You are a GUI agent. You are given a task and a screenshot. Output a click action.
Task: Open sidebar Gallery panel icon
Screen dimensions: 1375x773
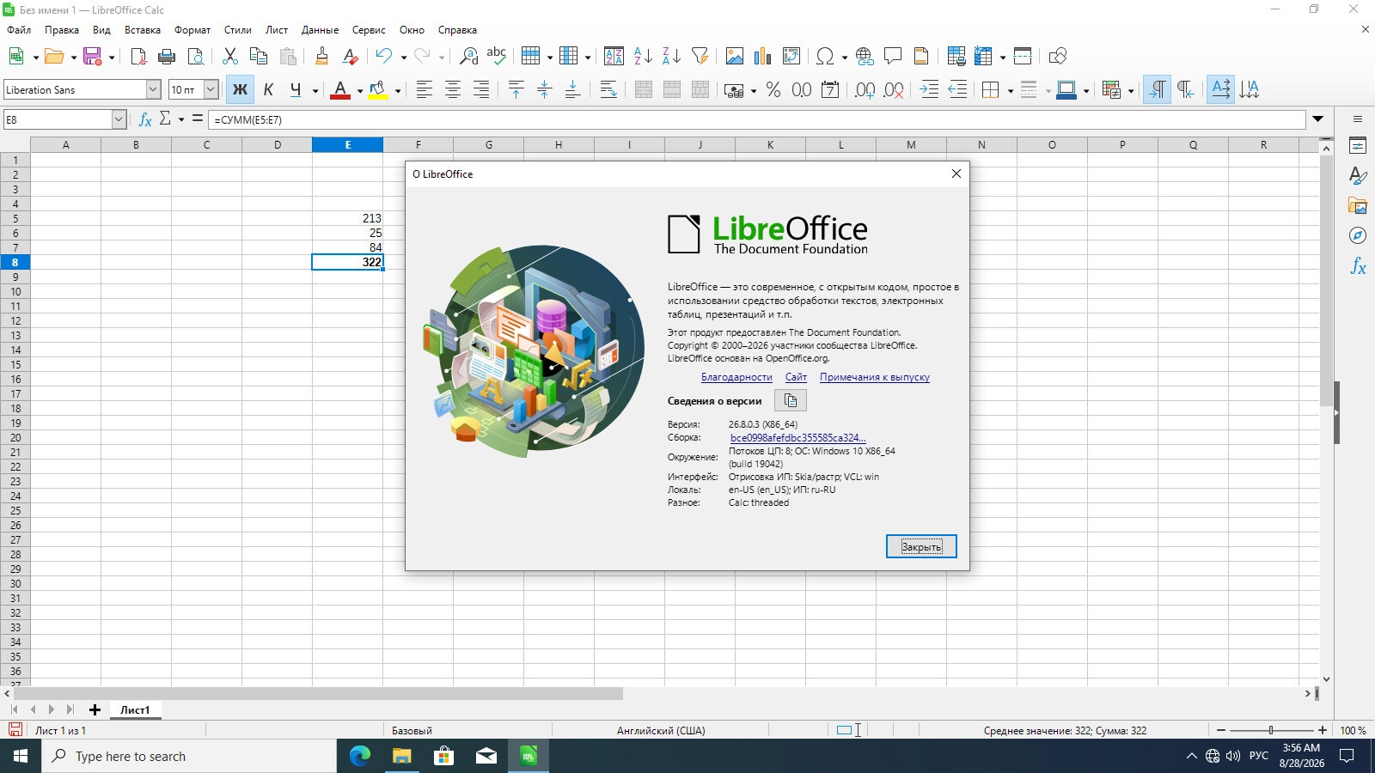(1358, 206)
